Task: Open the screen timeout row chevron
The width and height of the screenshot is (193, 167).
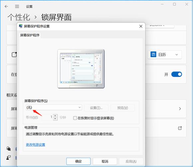Action: pyautogui.click(x=180, y=109)
